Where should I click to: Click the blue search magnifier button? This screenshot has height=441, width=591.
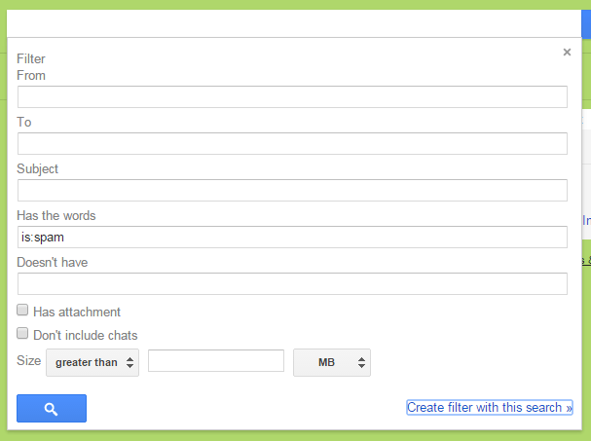pos(52,409)
